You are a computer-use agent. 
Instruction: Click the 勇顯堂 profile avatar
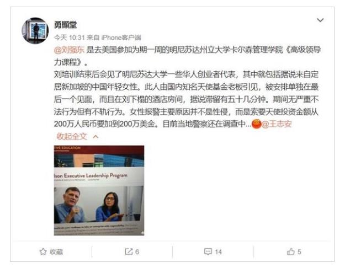point(35,30)
